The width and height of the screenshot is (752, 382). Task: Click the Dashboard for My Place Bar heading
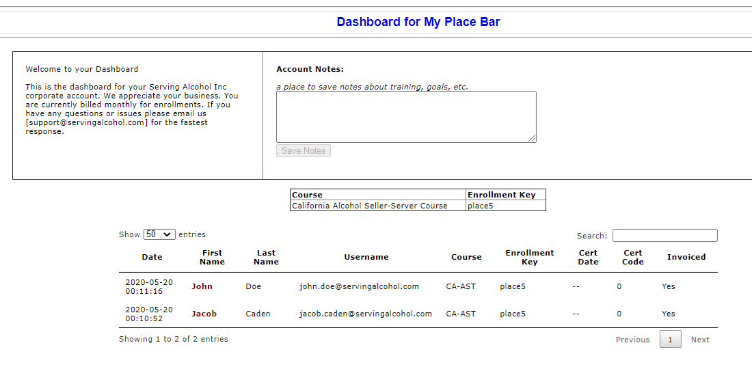[418, 22]
